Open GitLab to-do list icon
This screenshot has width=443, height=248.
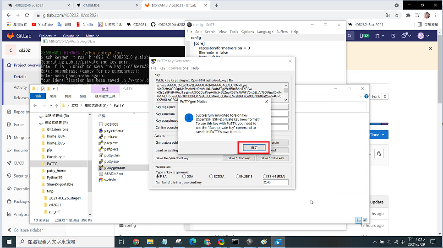tap(393, 36)
